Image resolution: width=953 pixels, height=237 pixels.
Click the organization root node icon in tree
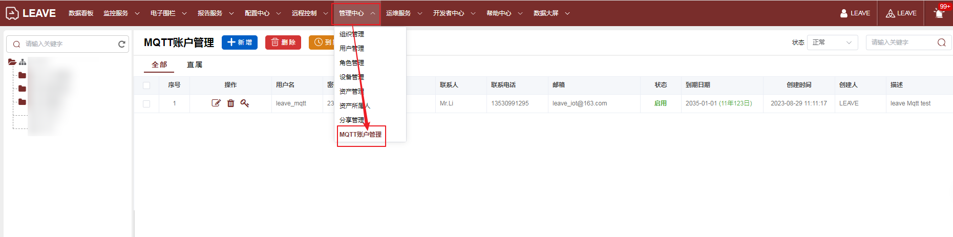(x=23, y=62)
